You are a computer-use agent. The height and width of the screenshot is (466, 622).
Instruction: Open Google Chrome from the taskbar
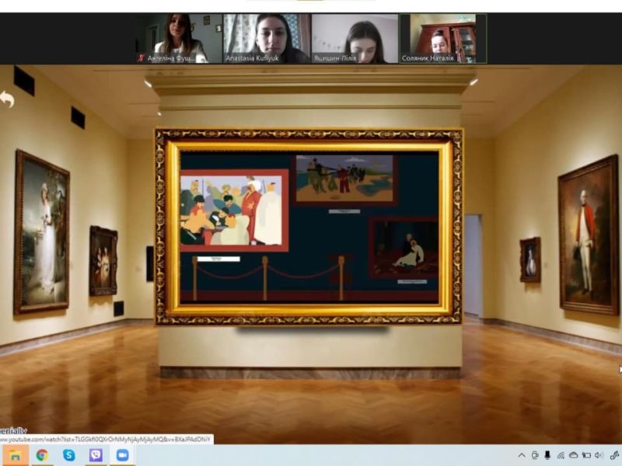coord(41,455)
